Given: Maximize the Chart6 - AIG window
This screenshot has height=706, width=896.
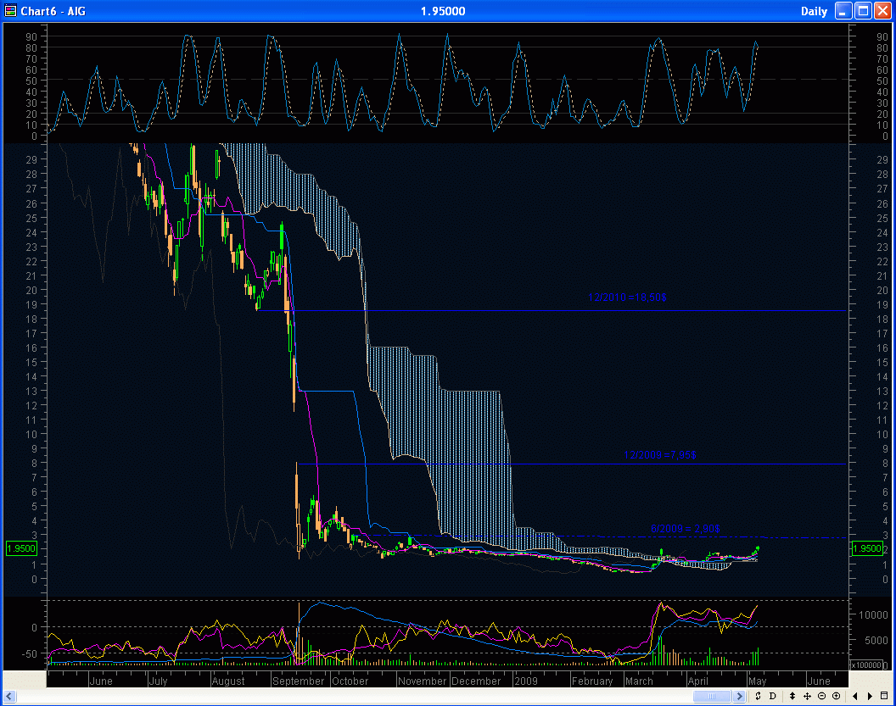Looking at the screenshot, I should click(863, 10).
